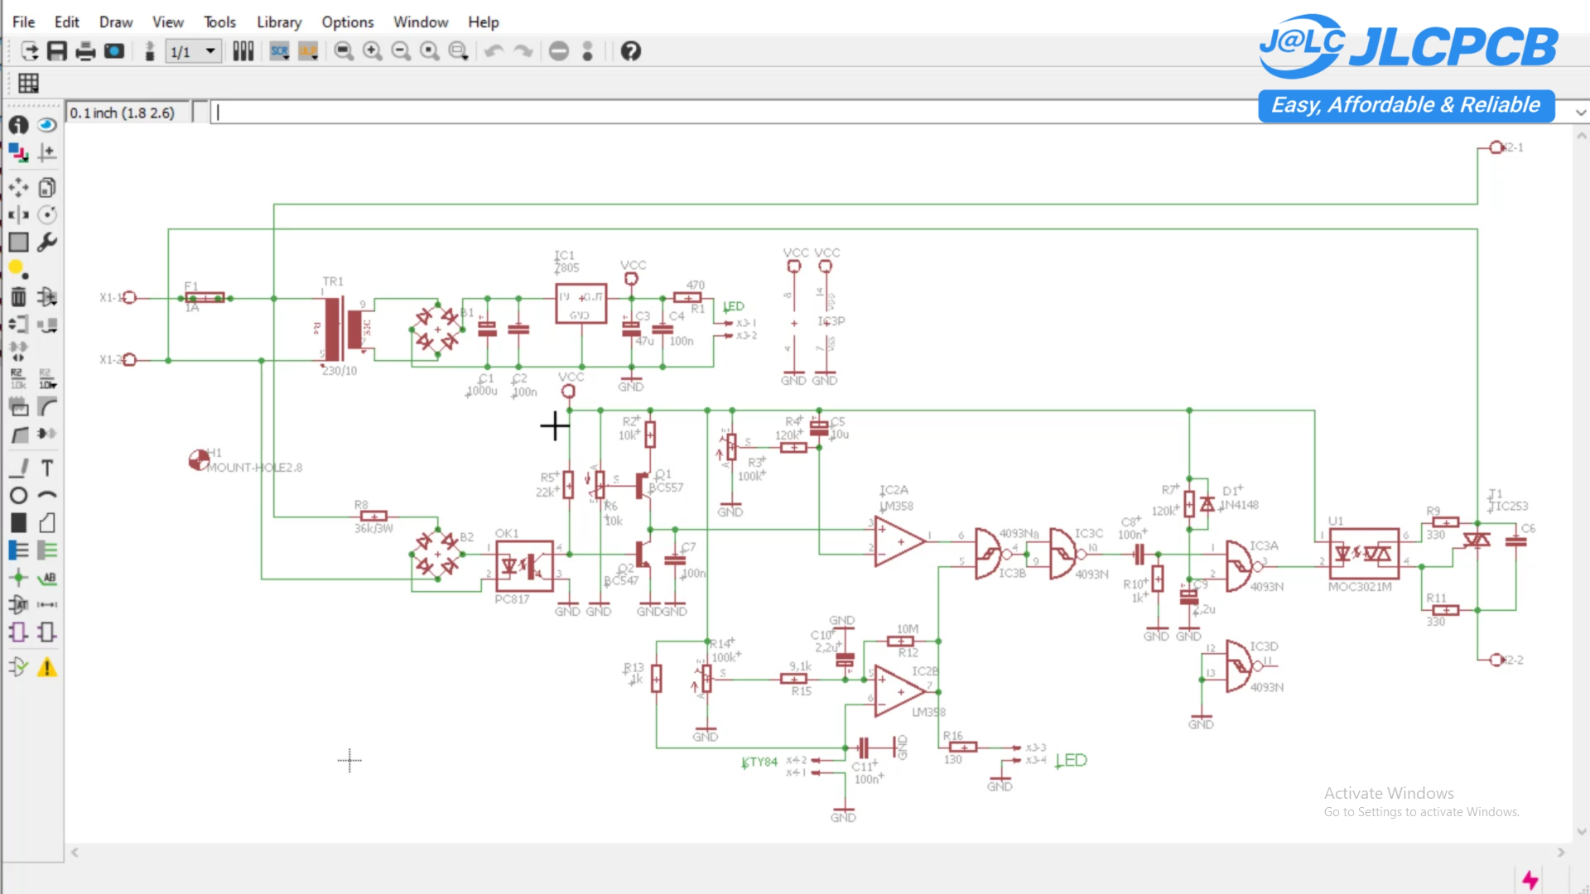The width and height of the screenshot is (1590, 894).
Task: Select the Copy tool
Action: point(47,188)
